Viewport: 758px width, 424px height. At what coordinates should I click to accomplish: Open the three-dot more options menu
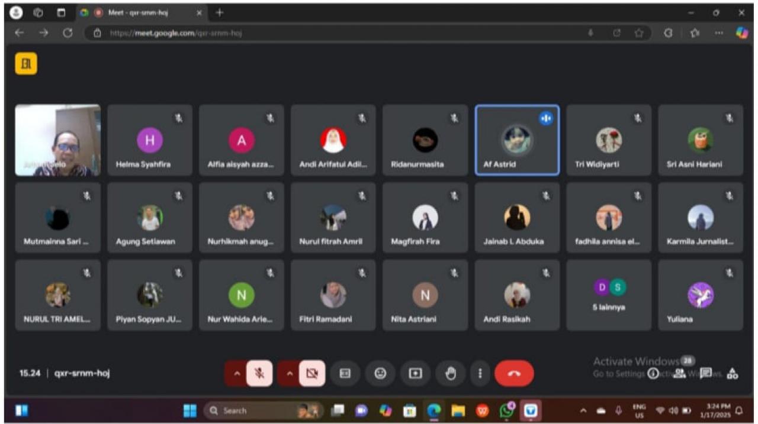point(480,373)
